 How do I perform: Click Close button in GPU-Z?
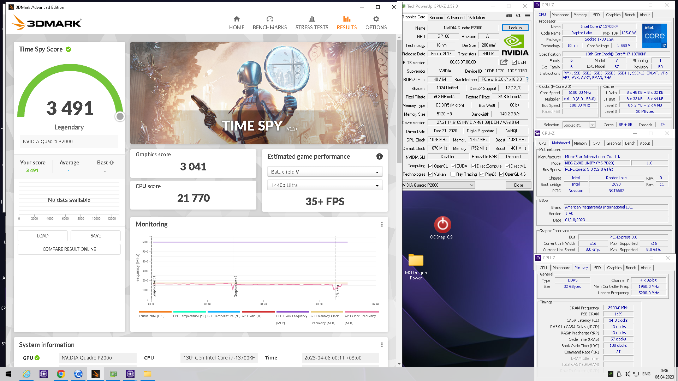coord(518,185)
